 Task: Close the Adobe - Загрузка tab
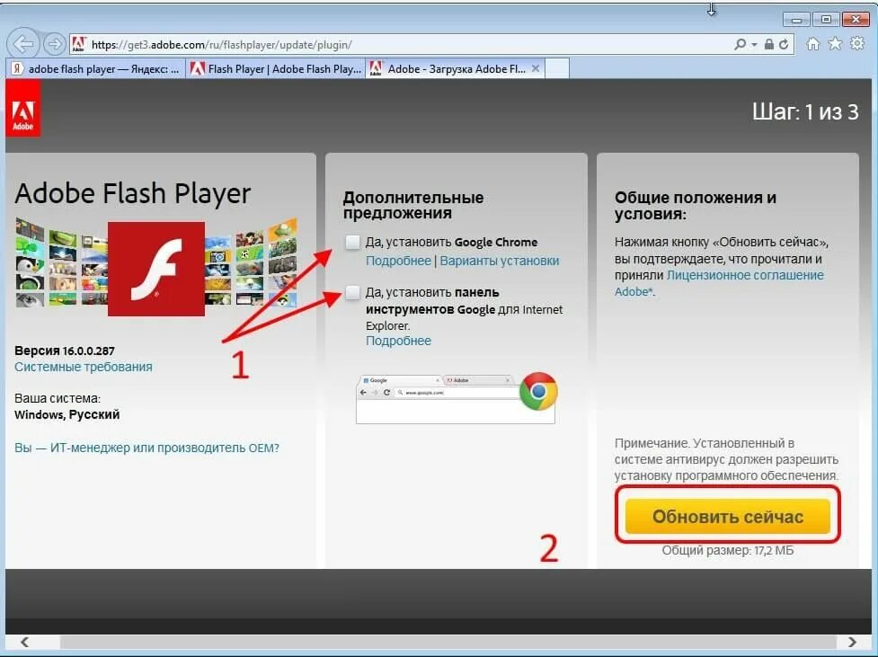(x=536, y=68)
